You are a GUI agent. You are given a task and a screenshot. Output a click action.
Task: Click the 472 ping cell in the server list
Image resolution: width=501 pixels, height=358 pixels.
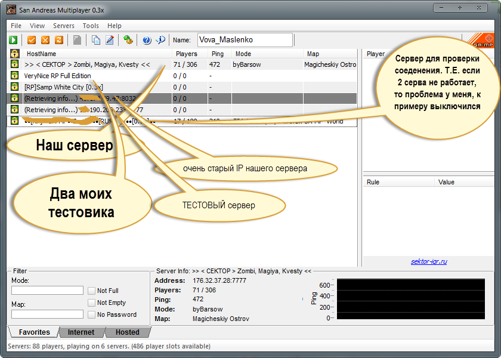click(x=215, y=64)
